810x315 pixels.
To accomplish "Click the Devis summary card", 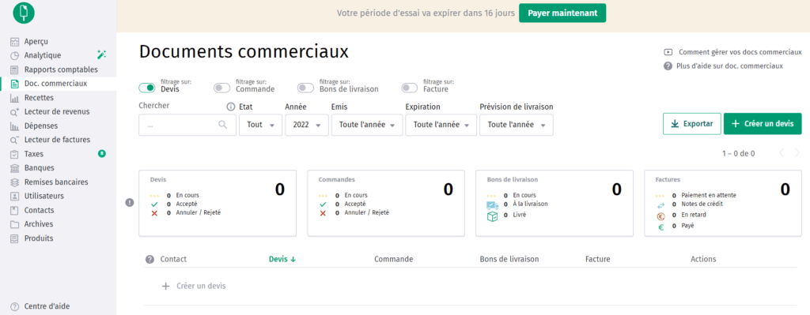I will click(x=218, y=203).
